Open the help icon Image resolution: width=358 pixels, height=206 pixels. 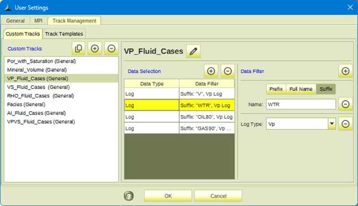click(x=129, y=196)
